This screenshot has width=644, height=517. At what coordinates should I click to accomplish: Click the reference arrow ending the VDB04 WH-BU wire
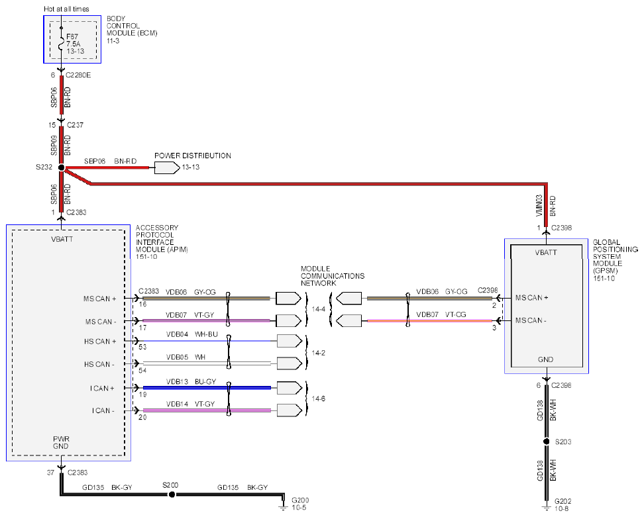tap(290, 341)
